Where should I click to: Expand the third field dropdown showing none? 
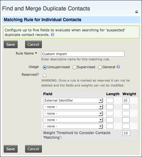coord(73,113)
